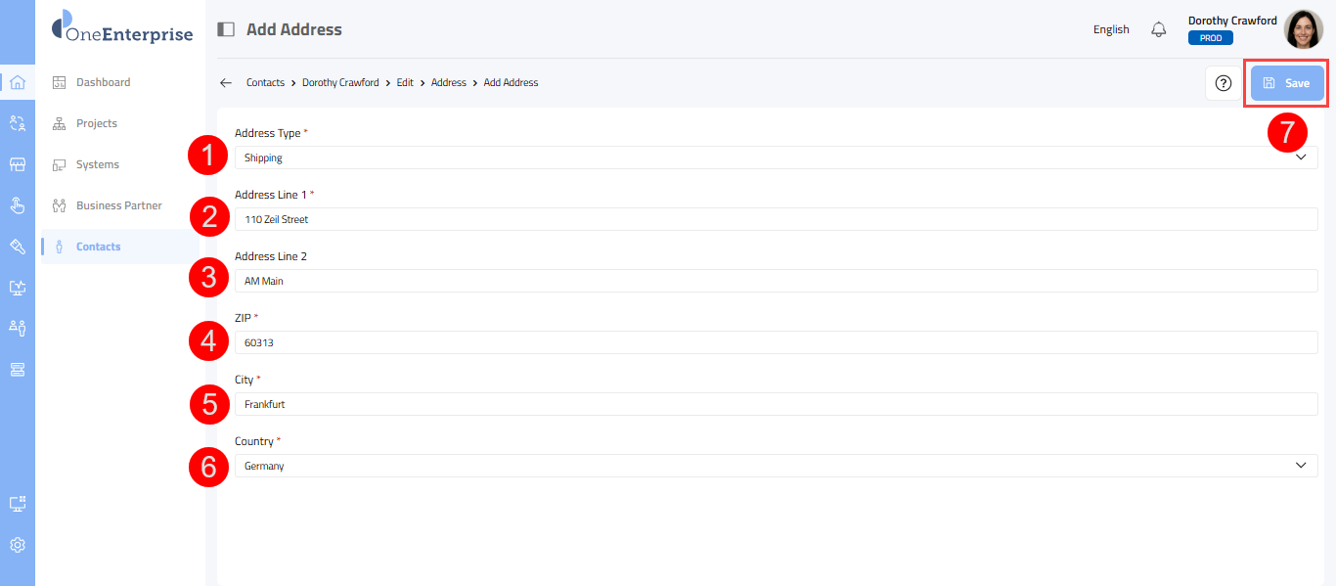The image size is (1336, 586).
Task: Click the server stack icon in rail
Action: click(17, 369)
